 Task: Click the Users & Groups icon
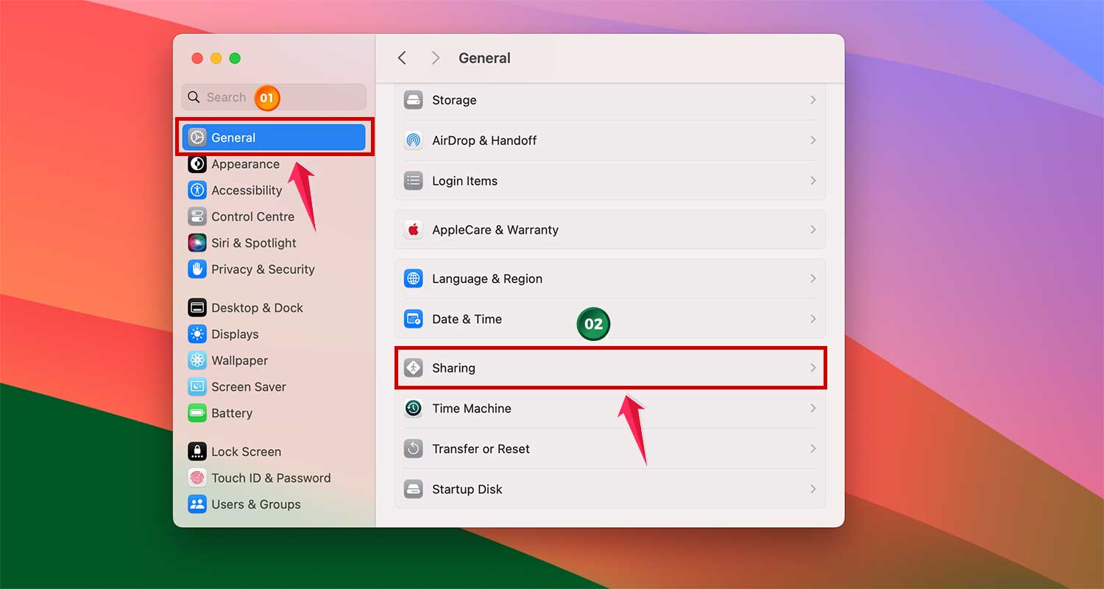click(197, 504)
